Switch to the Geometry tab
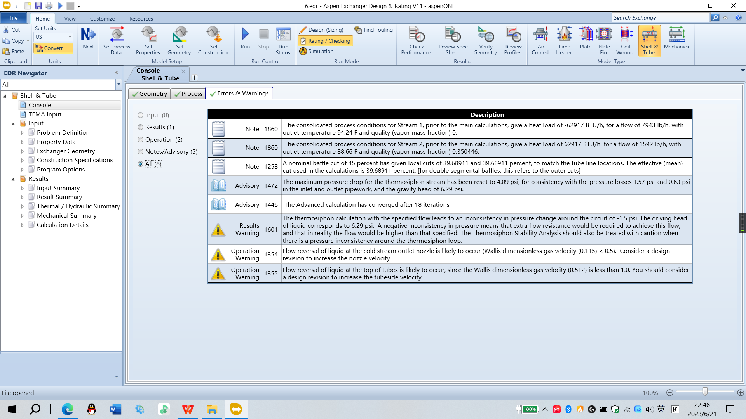The width and height of the screenshot is (746, 419). [150, 93]
